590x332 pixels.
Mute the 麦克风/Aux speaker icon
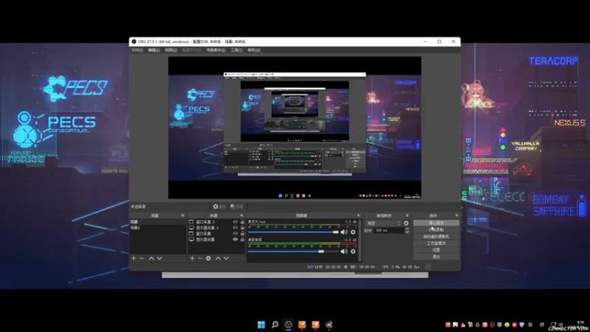tap(344, 232)
